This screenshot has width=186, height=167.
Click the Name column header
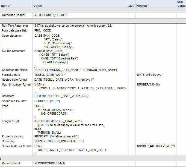[x=5, y=6]
